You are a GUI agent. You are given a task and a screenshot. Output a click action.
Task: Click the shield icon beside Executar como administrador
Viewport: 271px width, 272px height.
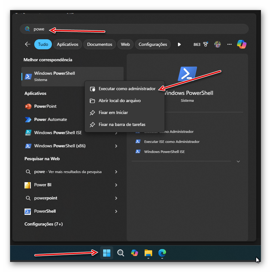tap(92, 89)
